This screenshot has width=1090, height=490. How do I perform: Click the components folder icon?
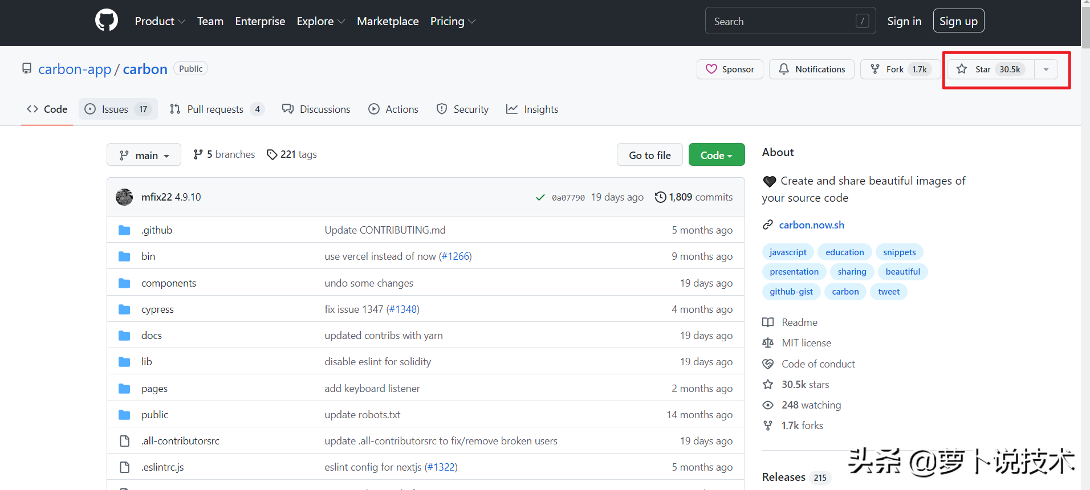pos(124,283)
